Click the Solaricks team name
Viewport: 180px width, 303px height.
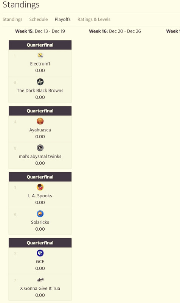click(40, 222)
